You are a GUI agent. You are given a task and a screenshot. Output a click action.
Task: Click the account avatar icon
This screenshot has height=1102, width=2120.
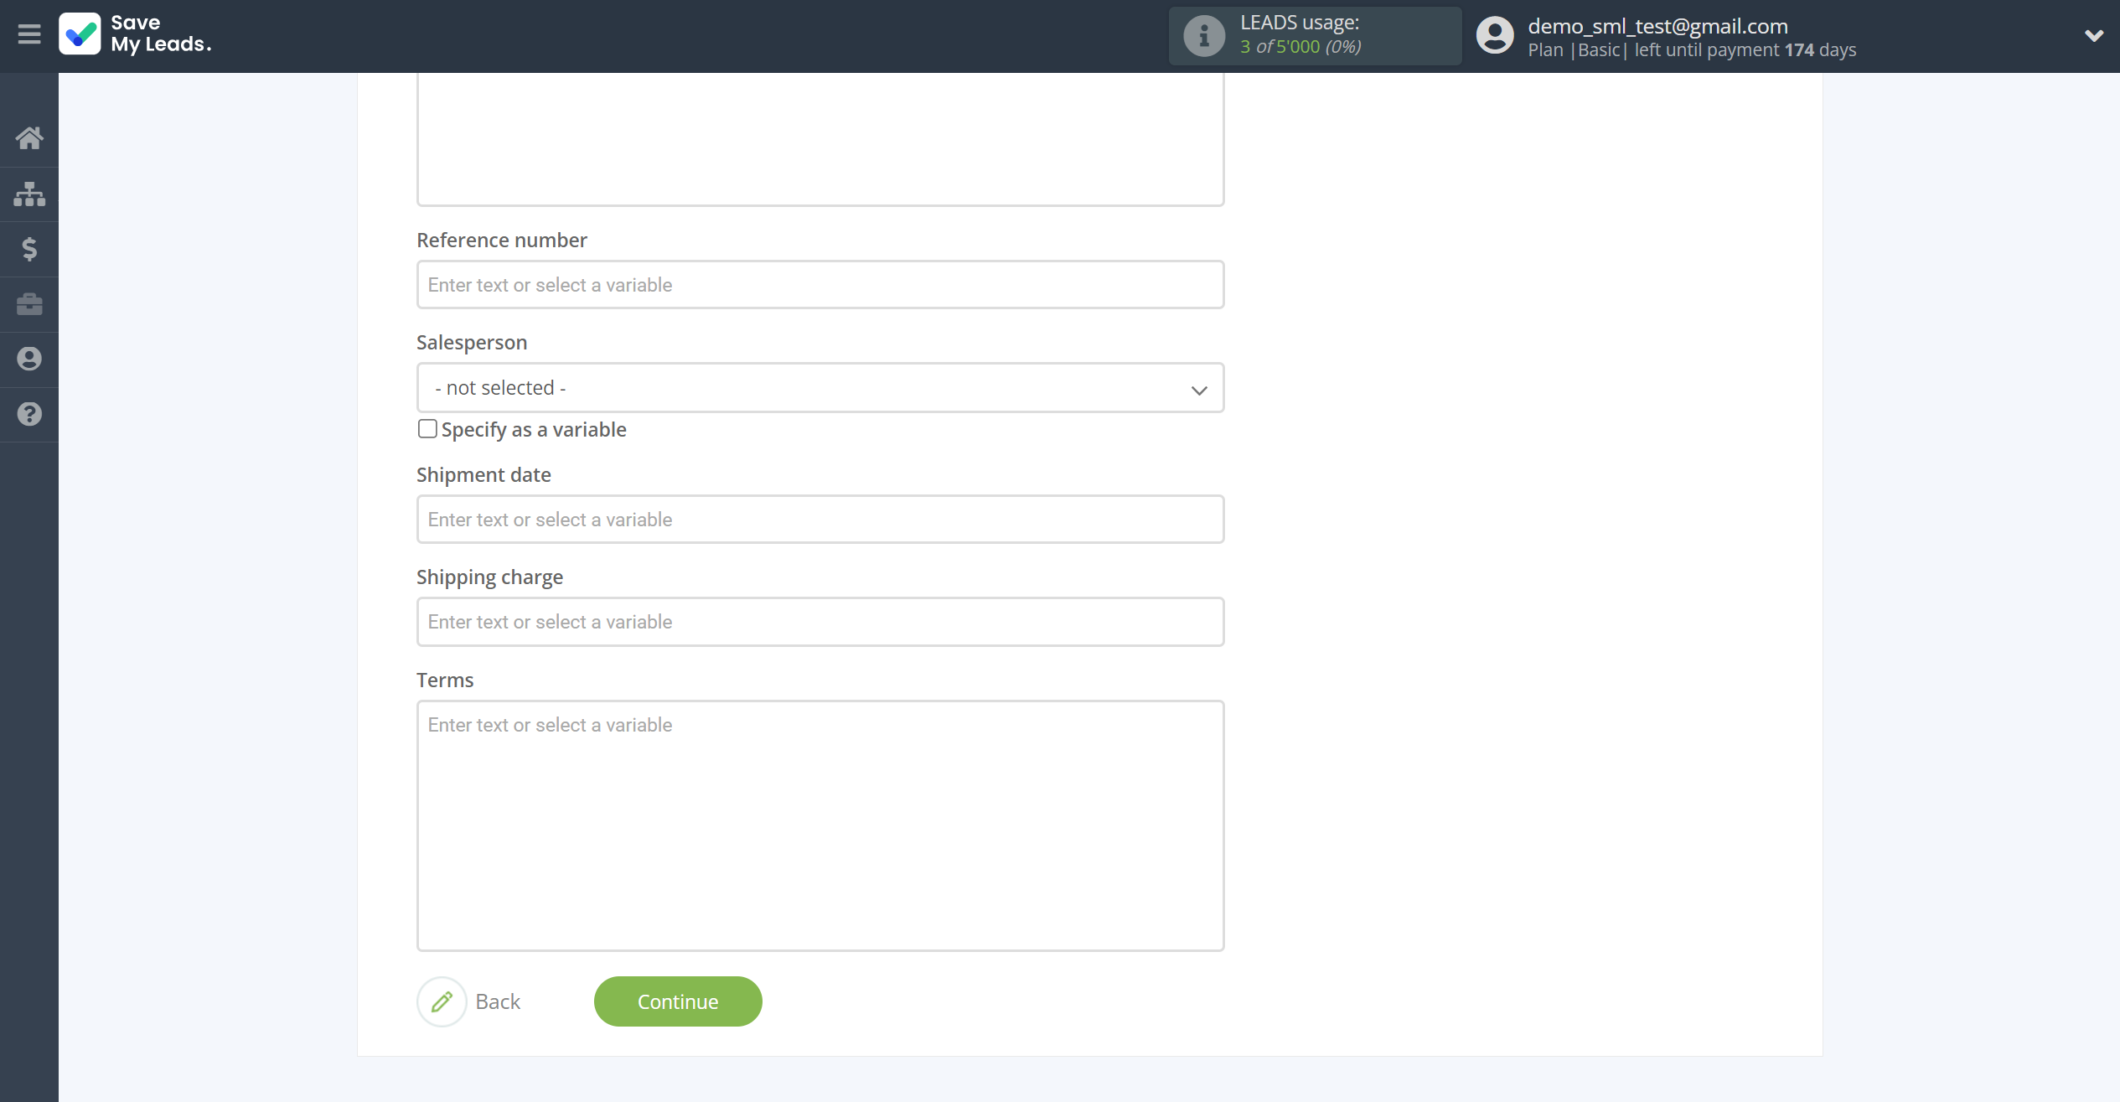[x=1495, y=36]
